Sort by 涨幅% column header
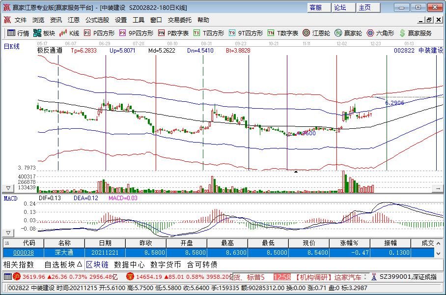 pos(350,243)
